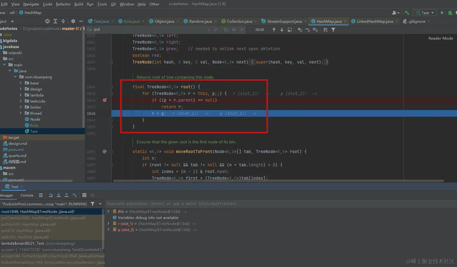
Task: Toggle Regex option in search bar
Action: point(241,30)
